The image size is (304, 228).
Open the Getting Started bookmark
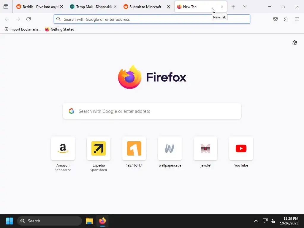click(60, 29)
